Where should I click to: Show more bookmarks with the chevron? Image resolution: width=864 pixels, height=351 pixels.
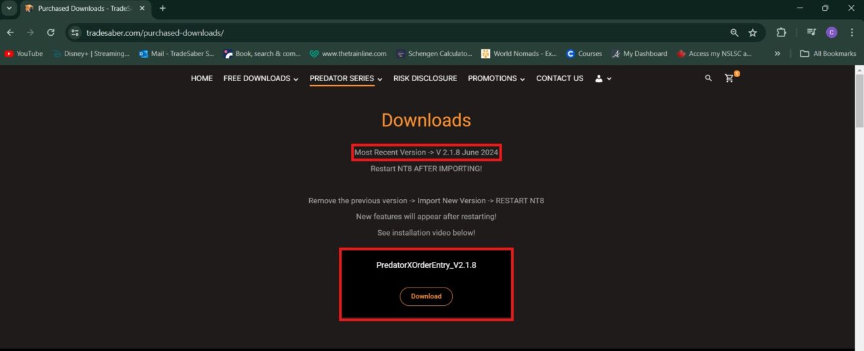pyautogui.click(x=778, y=53)
